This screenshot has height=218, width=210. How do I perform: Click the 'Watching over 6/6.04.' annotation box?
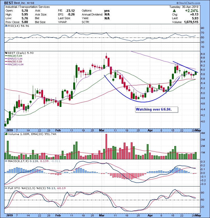157,110
